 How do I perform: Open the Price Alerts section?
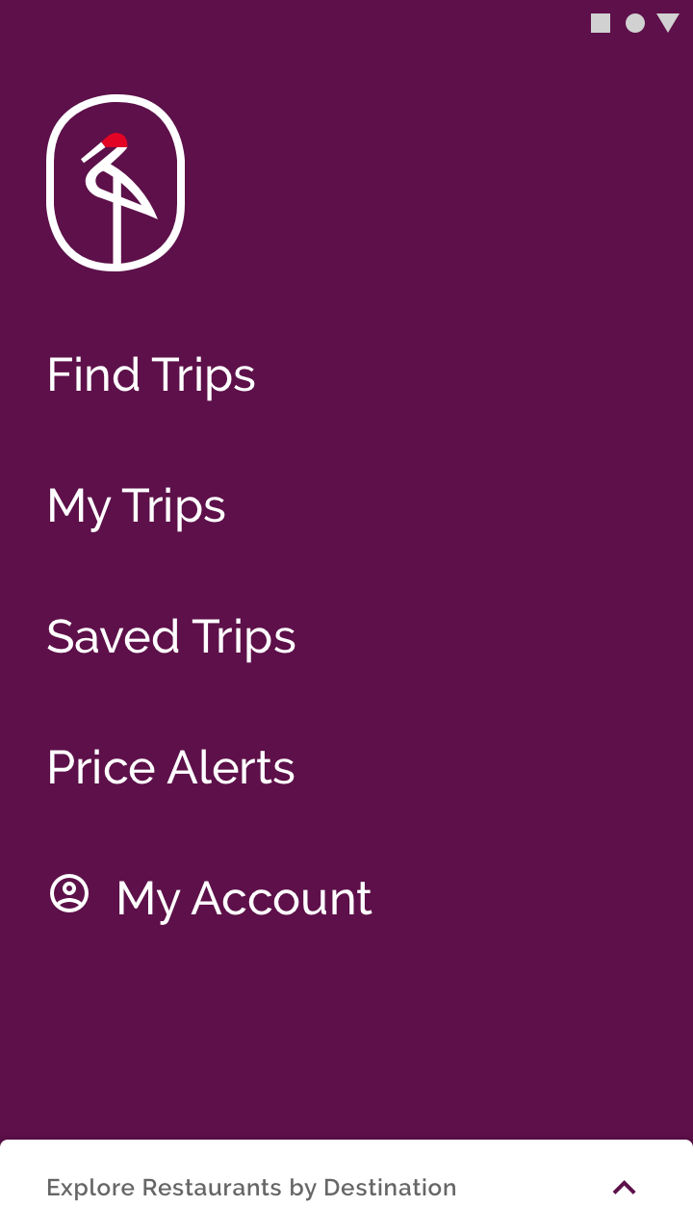(x=171, y=768)
